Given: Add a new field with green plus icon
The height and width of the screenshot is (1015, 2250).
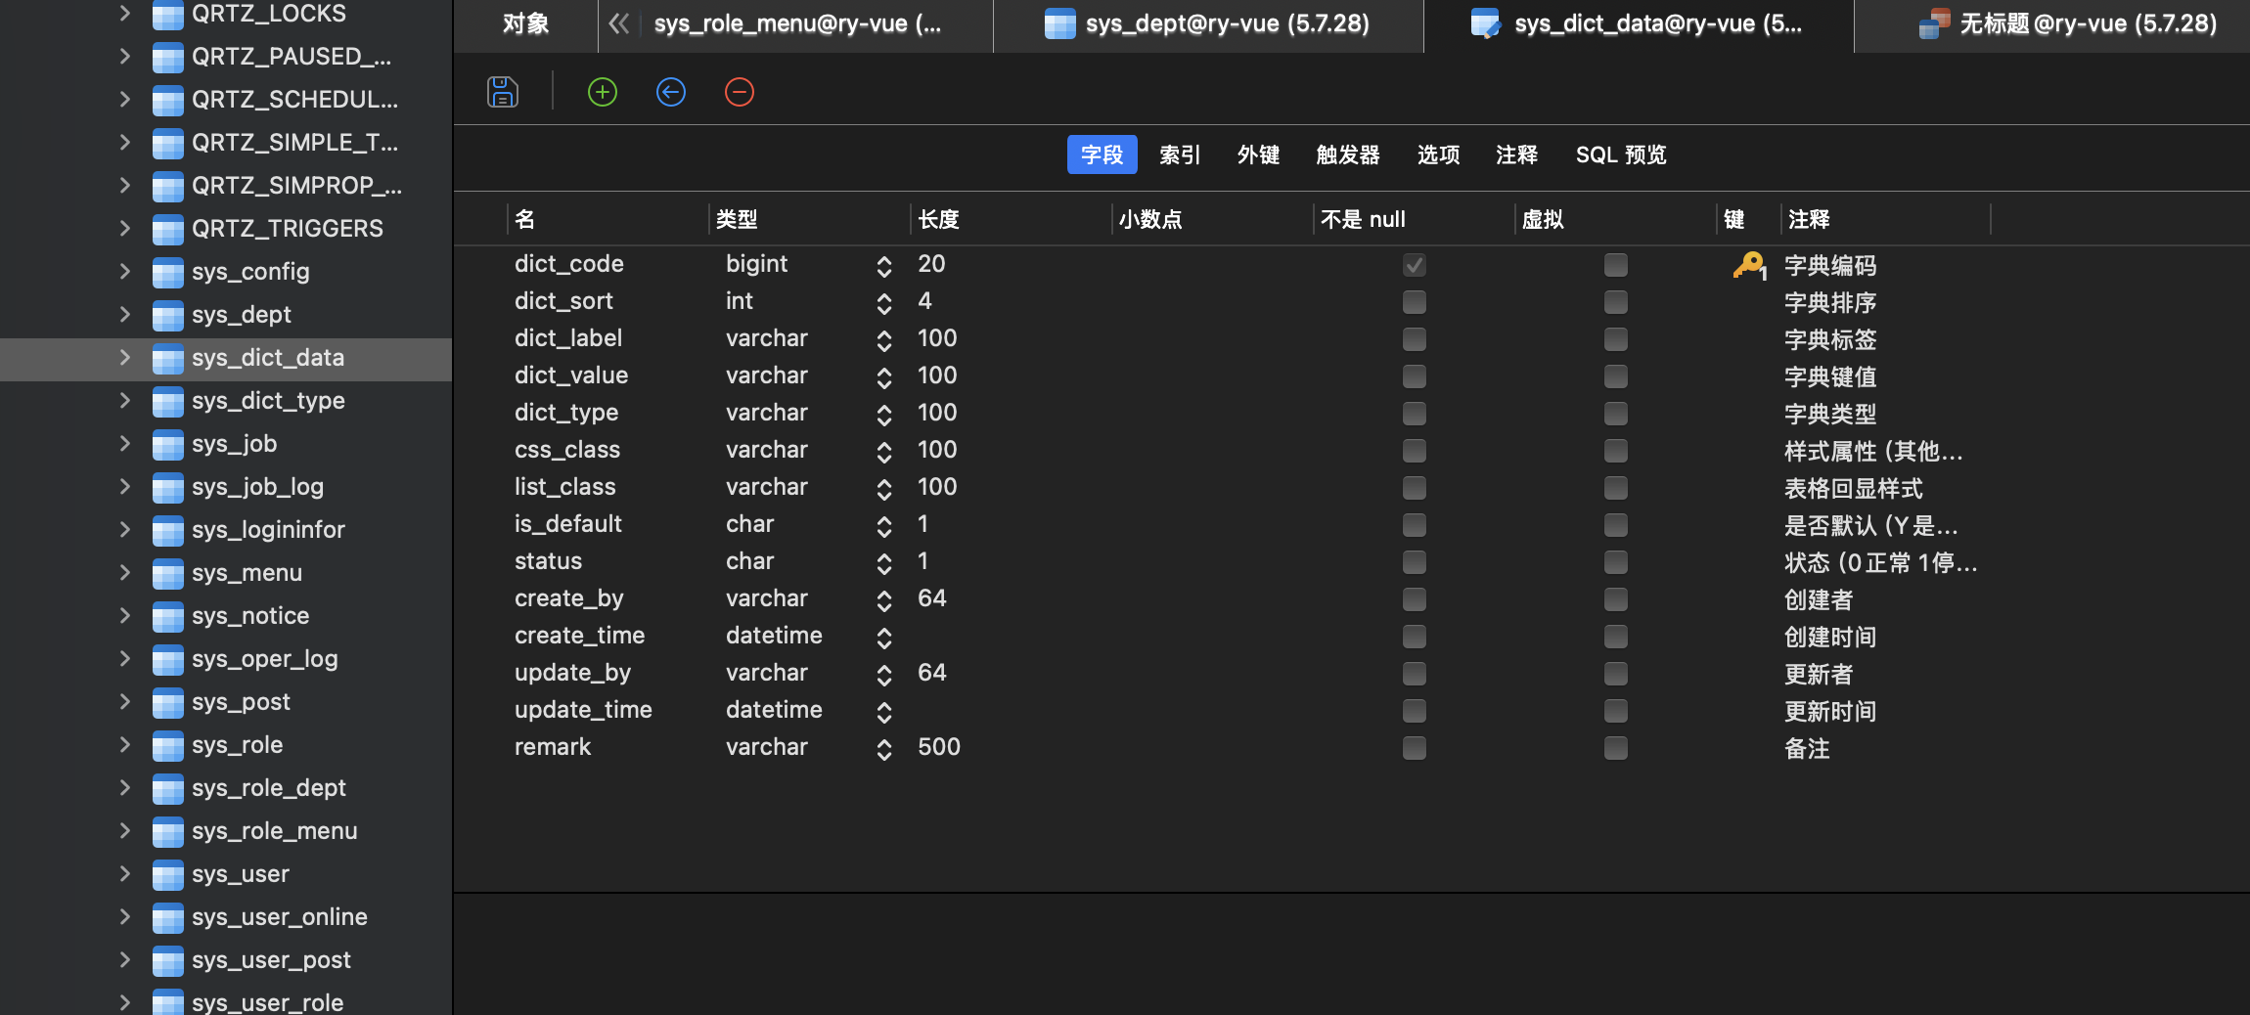Looking at the screenshot, I should pos(603,92).
